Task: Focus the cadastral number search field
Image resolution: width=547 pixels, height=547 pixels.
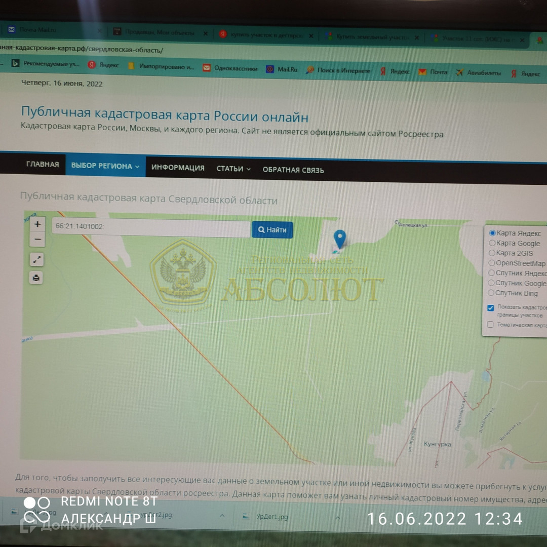Action: pos(151,227)
